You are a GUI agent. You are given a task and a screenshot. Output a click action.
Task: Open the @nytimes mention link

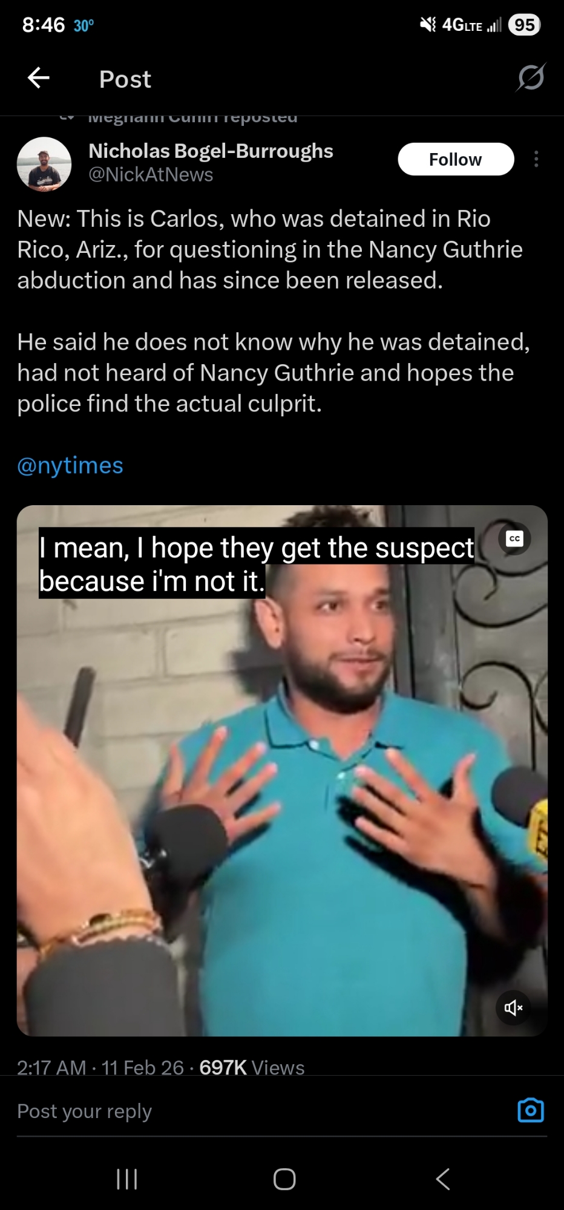[x=70, y=465]
